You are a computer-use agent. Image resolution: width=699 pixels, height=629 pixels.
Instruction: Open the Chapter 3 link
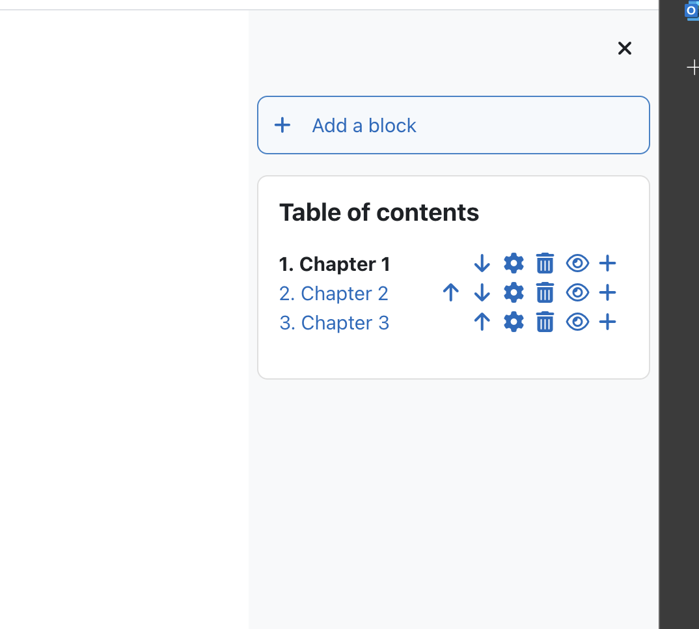pyautogui.click(x=334, y=322)
